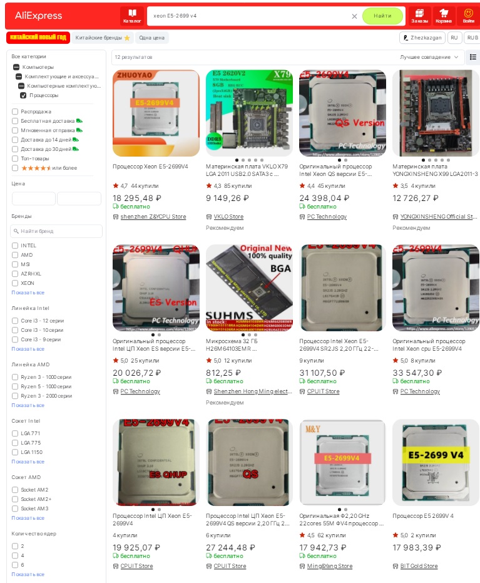This screenshot has height=583, width=480.
Task: Click the Войти login smiley icon
Action: click(468, 16)
